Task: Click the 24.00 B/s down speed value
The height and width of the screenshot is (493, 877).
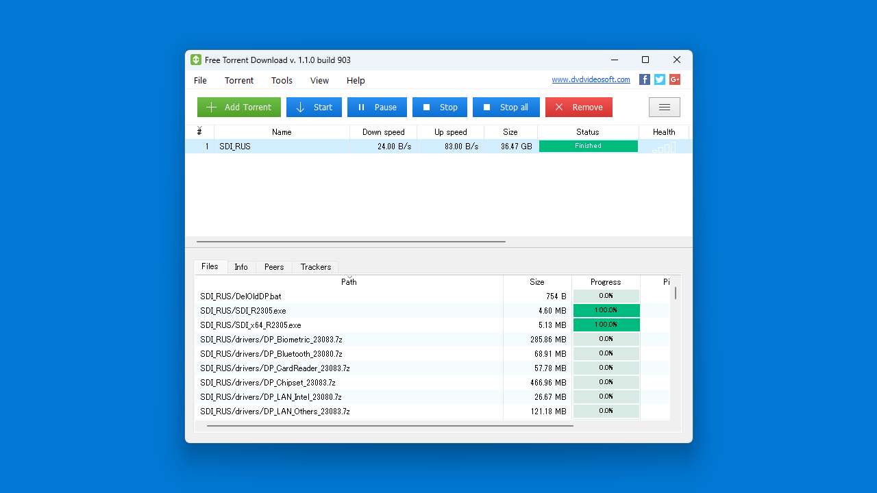Action: [x=394, y=147]
